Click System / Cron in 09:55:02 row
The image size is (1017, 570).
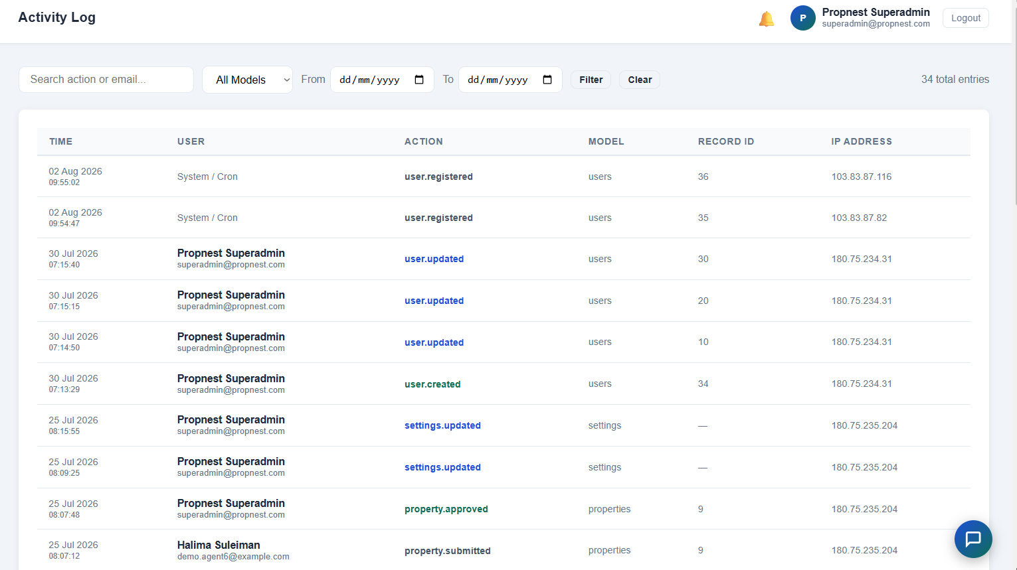pyautogui.click(x=207, y=177)
